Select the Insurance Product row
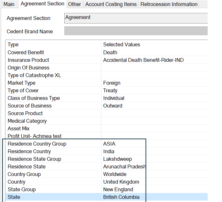Image resolution: width=222 pixels, height=202 pixels. (28, 60)
